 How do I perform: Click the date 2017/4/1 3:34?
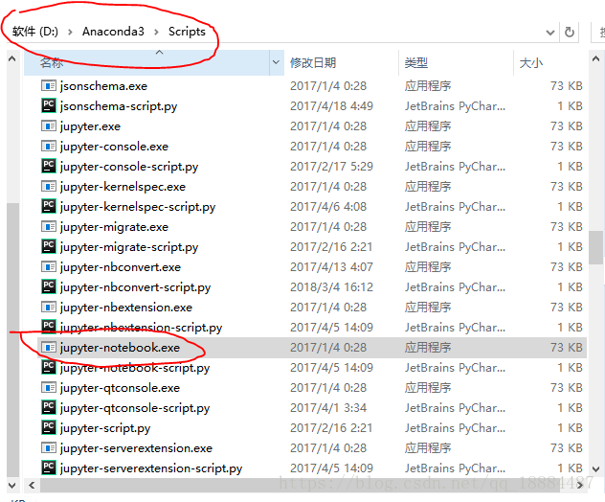point(328,408)
